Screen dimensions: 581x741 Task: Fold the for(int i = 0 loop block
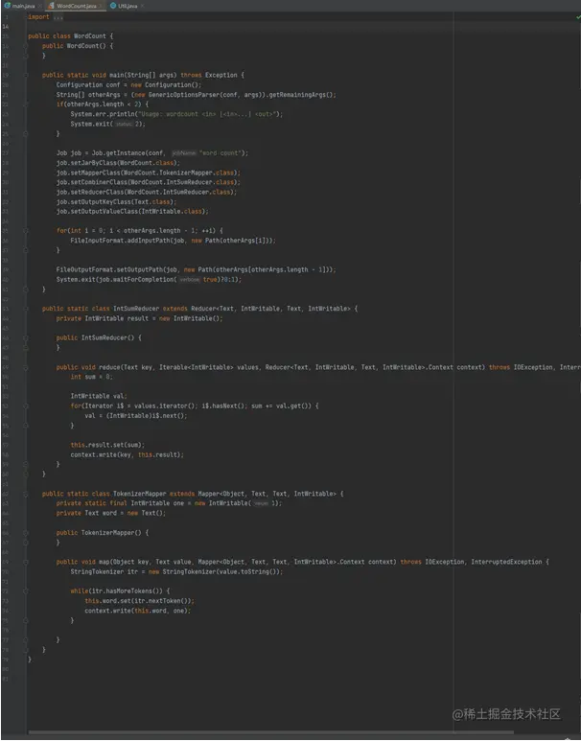coord(26,231)
